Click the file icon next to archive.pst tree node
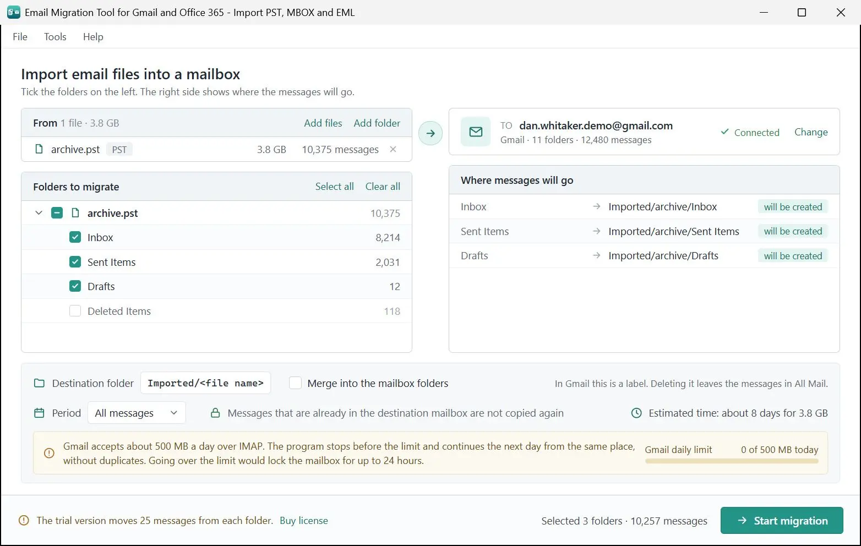This screenshot has width=861, height=546. tap(75, 213)
